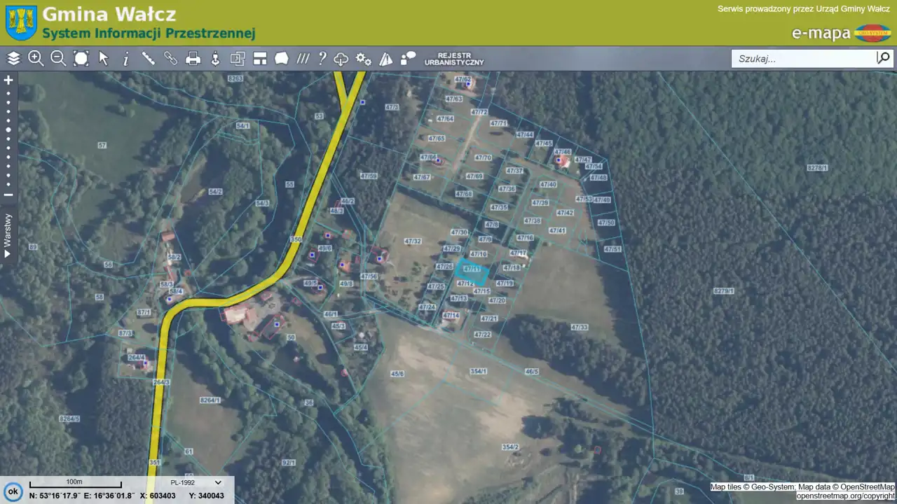Click the cloud download icon

341,59
